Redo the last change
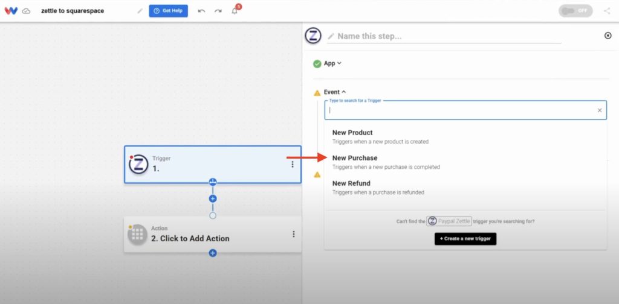This screenshot has width=619, height=304. click(218, 11)
